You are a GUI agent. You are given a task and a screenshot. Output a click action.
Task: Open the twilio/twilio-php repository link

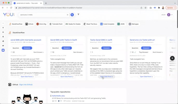(58, 96)
